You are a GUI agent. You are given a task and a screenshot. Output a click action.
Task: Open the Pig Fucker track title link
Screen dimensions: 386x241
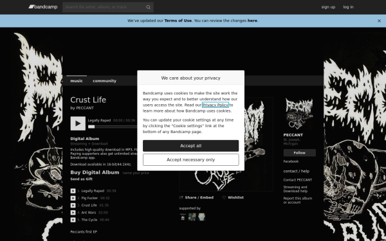point(89,198)
